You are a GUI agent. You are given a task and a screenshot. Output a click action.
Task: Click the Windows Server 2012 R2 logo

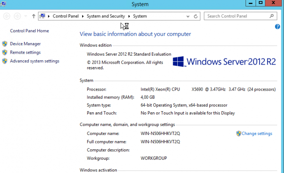point(224,62)
